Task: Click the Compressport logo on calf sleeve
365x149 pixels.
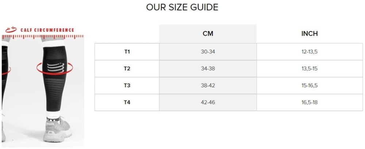Action: (55, 67)
